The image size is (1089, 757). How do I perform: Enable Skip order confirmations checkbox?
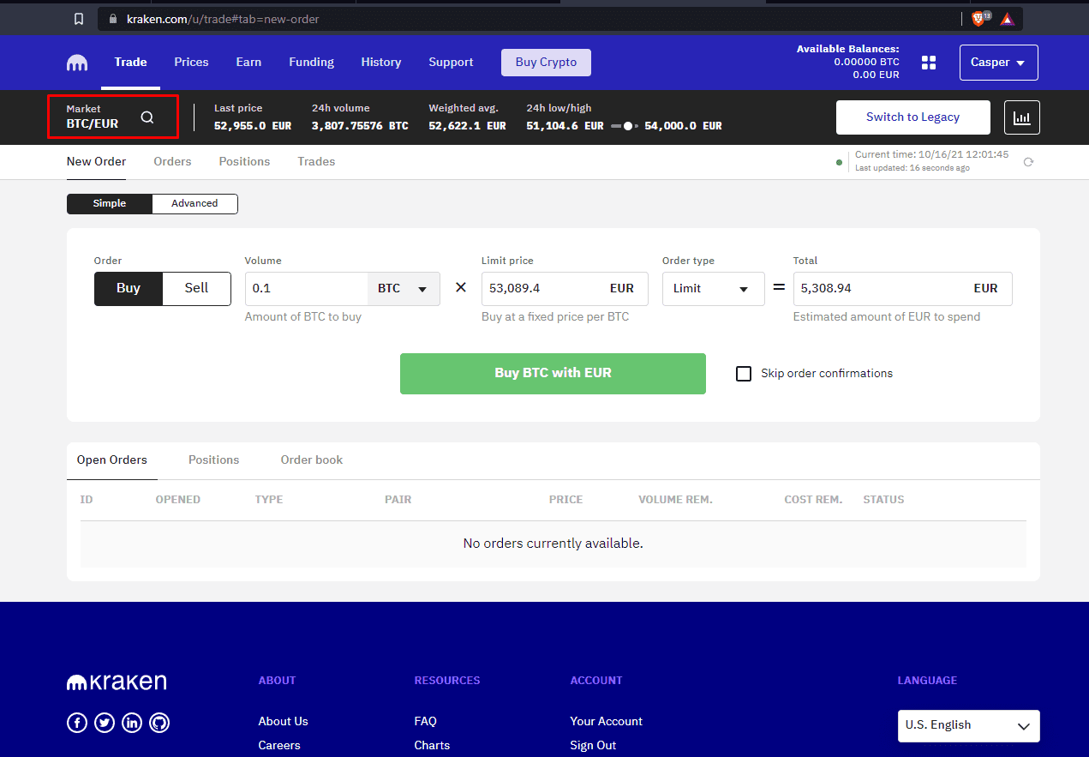coord(744,374)
